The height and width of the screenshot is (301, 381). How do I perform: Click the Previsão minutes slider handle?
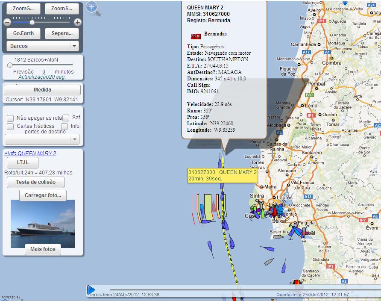click(x=10, y=65)
